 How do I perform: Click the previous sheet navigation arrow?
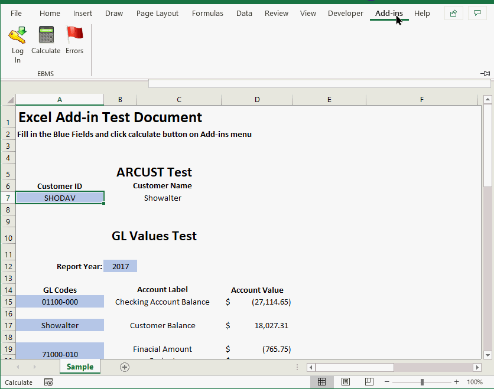[18, 367]
